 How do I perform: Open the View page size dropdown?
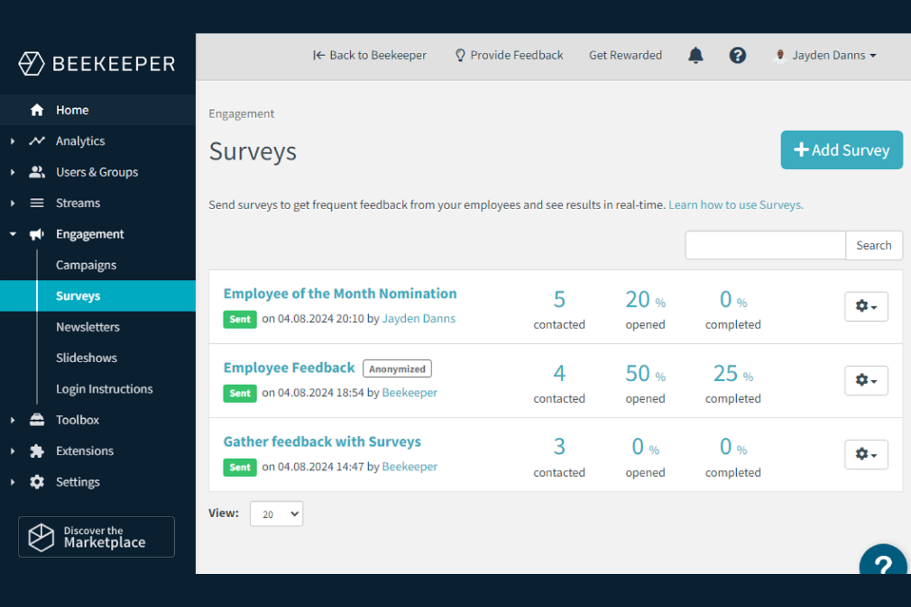pos(276,514)
